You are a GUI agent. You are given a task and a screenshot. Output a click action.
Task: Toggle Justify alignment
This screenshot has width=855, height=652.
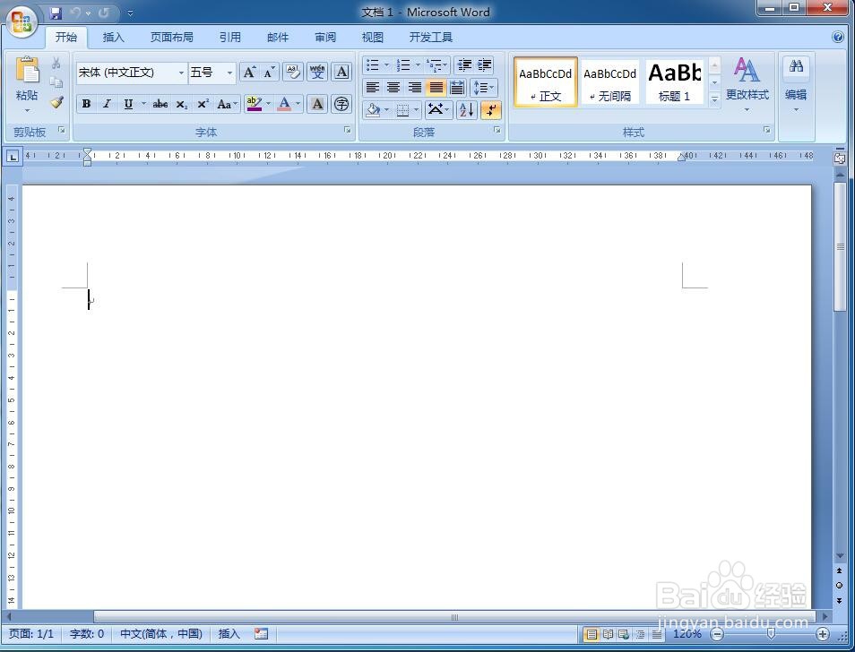click(436, 87)
